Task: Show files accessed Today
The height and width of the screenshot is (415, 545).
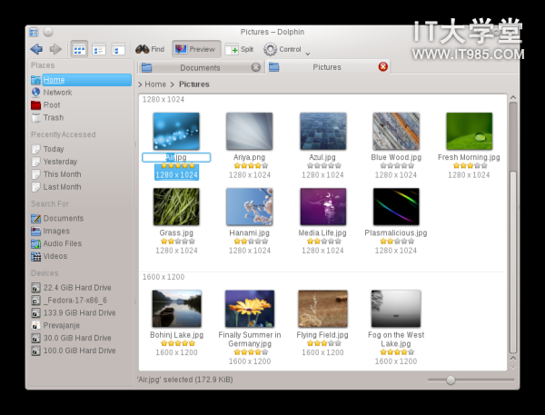Action: 81,149
